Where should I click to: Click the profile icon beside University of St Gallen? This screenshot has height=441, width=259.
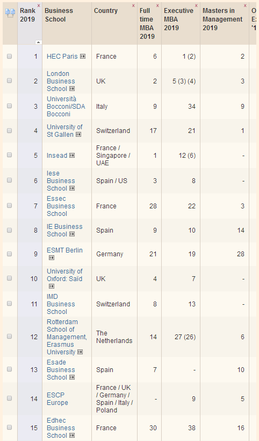coord(78,135)
